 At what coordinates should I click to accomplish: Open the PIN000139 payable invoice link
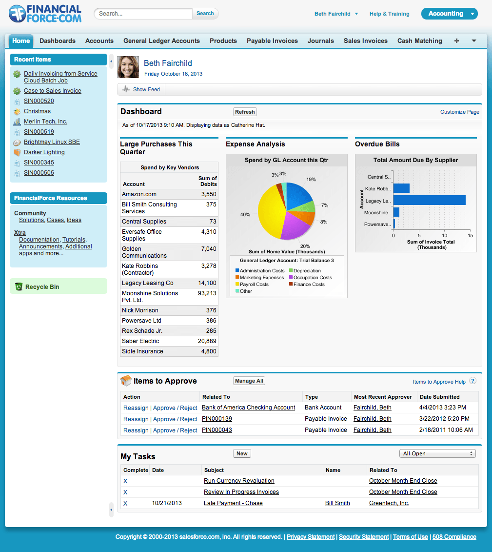pos(217,418)
